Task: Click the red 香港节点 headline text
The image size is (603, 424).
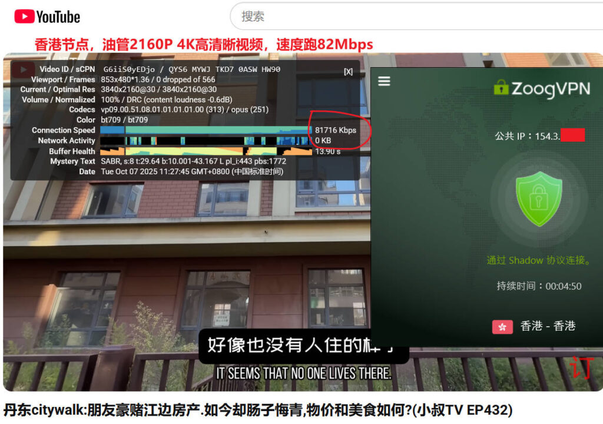Action: coord(204,45)
